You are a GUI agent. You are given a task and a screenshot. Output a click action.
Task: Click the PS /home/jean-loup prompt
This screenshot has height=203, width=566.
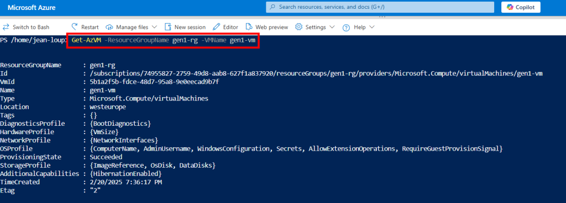tap(33, 40)
